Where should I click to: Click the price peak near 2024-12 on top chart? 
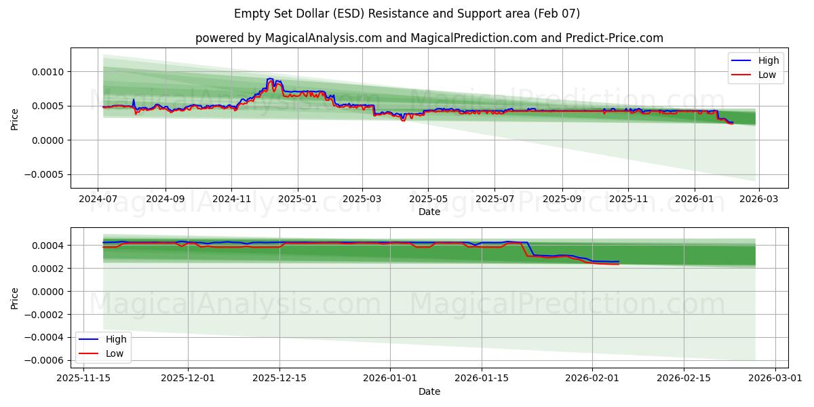point(271,79)
